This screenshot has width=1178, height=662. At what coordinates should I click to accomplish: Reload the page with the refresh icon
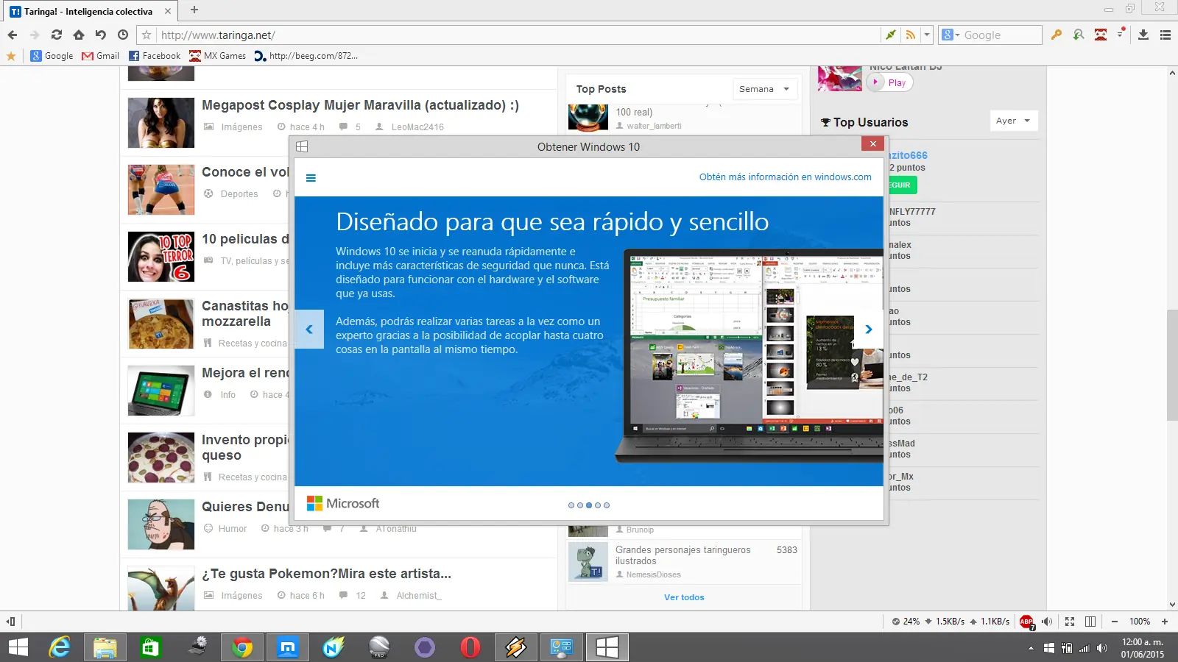(57, 35)
